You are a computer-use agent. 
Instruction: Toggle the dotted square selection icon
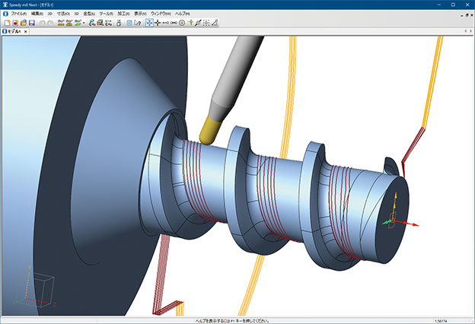(x=206, y=23)
